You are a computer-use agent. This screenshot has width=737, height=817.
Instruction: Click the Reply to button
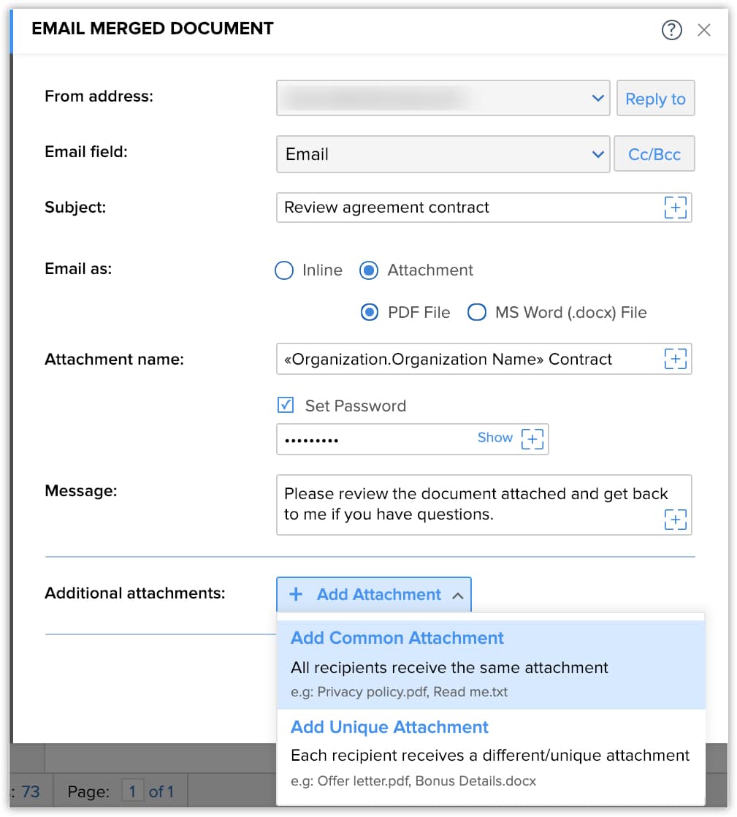pyautogui.click(x=655, y=98)
